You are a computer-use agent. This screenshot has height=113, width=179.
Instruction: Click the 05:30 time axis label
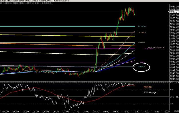tap(36, 112)
